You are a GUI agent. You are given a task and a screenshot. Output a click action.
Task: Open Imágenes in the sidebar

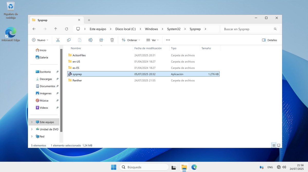click(x=44, y=94)
